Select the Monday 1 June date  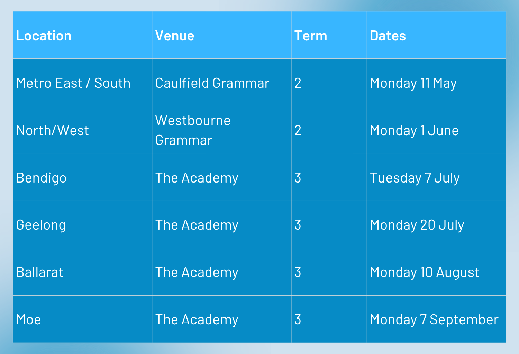414,131
